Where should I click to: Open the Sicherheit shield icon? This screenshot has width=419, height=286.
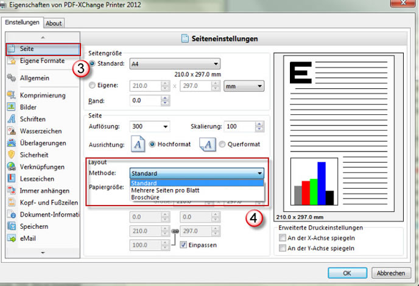(12, 155)
